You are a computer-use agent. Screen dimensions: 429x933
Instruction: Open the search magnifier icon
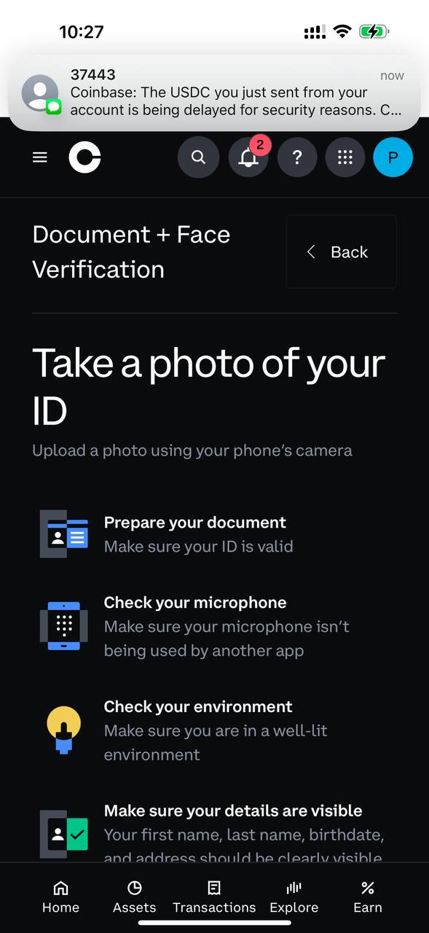coord(198,157)
